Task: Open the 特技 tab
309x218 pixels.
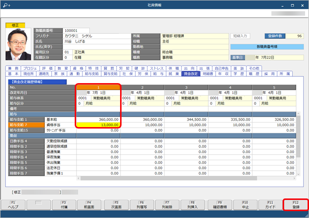Action: coord(93,68)
